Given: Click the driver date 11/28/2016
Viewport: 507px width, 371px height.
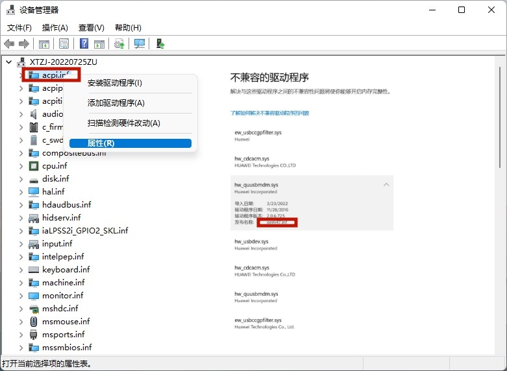Looking at the screenshot, I should click(277, 209).
